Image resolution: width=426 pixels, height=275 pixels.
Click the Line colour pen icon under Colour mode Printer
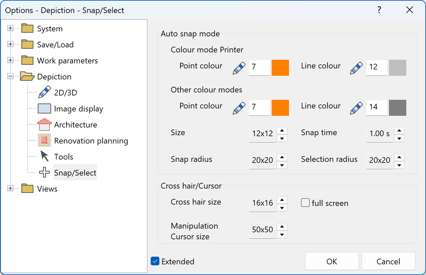pyautogui.click(x=356, y=67)
